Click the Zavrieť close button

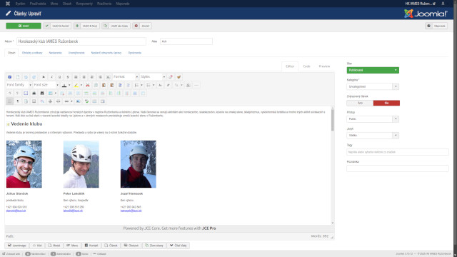(142, 26)
